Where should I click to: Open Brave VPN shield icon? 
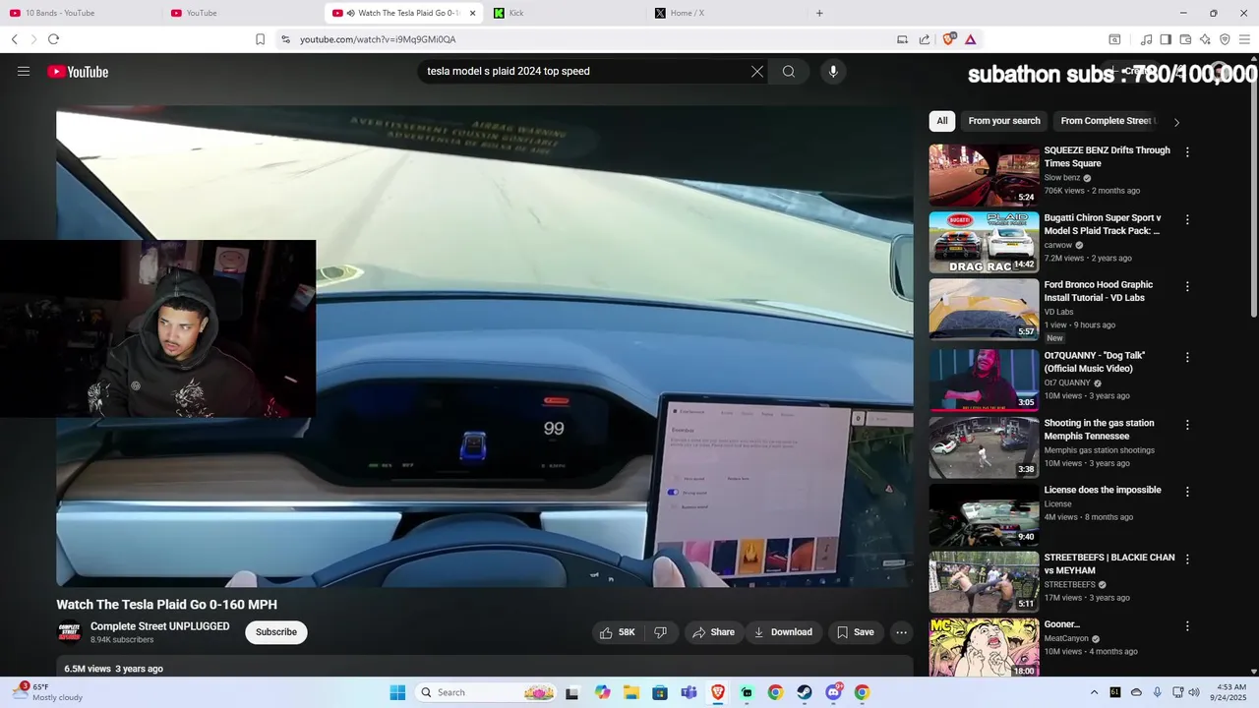click(x=1225, y=39)
